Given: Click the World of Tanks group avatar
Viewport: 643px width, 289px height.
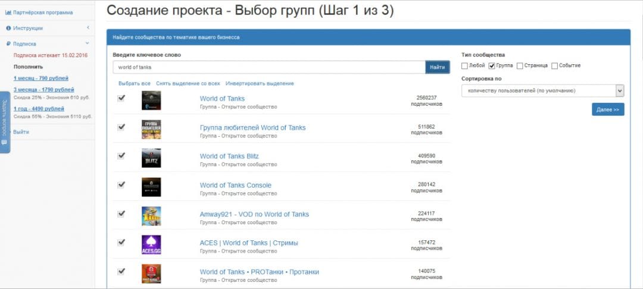Looking at the screenshot, I should 151,100.
